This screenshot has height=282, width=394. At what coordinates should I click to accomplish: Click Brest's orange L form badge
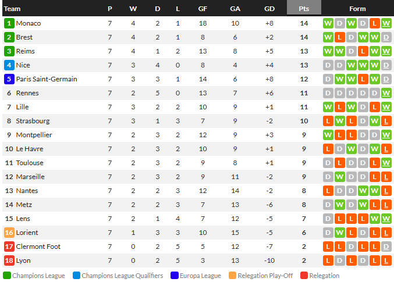[x=339, y=37]
